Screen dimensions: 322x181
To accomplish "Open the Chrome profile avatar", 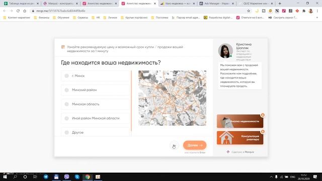I will 311,11.
